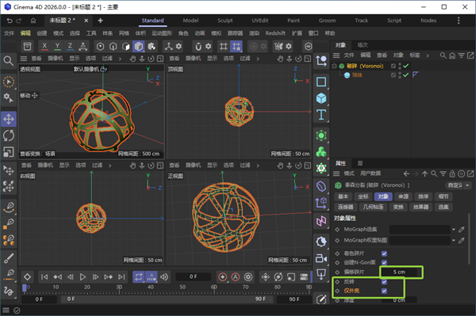The image size is (476, 316).
Task: Toggle the sound speaker button
Action: [x=164, y=277]
